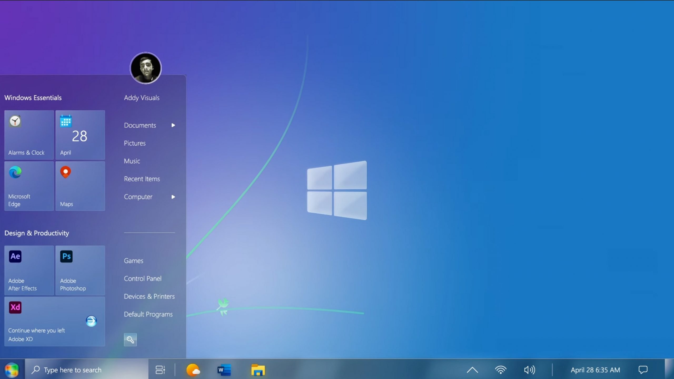The image size is (674, 379).
Task: Open Pictures folder shortcut
Action: 135,143
